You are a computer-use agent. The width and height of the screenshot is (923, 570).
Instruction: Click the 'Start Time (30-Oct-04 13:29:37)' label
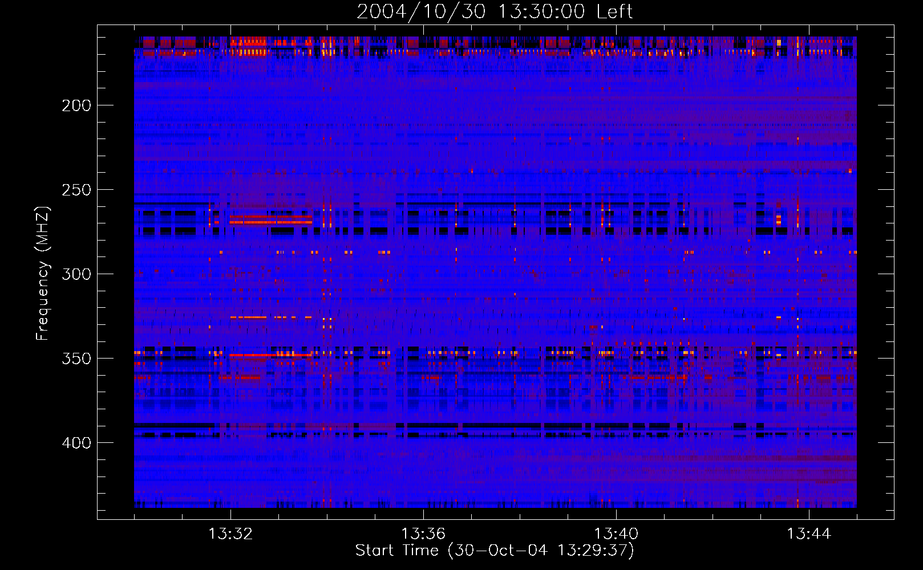coord(495,551)
